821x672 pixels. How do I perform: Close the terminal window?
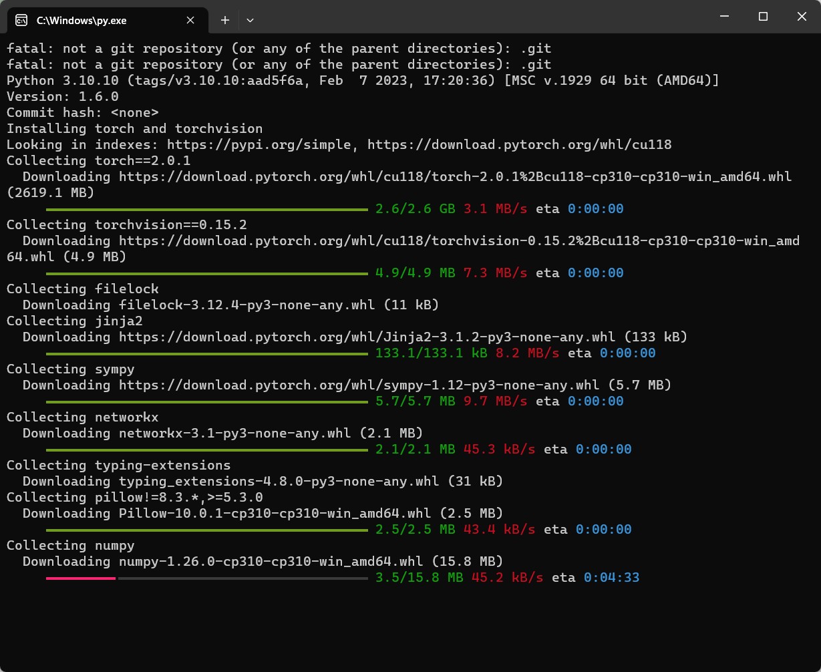801,17
